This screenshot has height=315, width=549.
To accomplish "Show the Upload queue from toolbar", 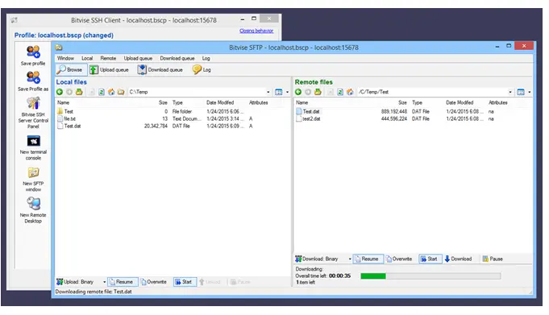I will [x=109, y=69].
